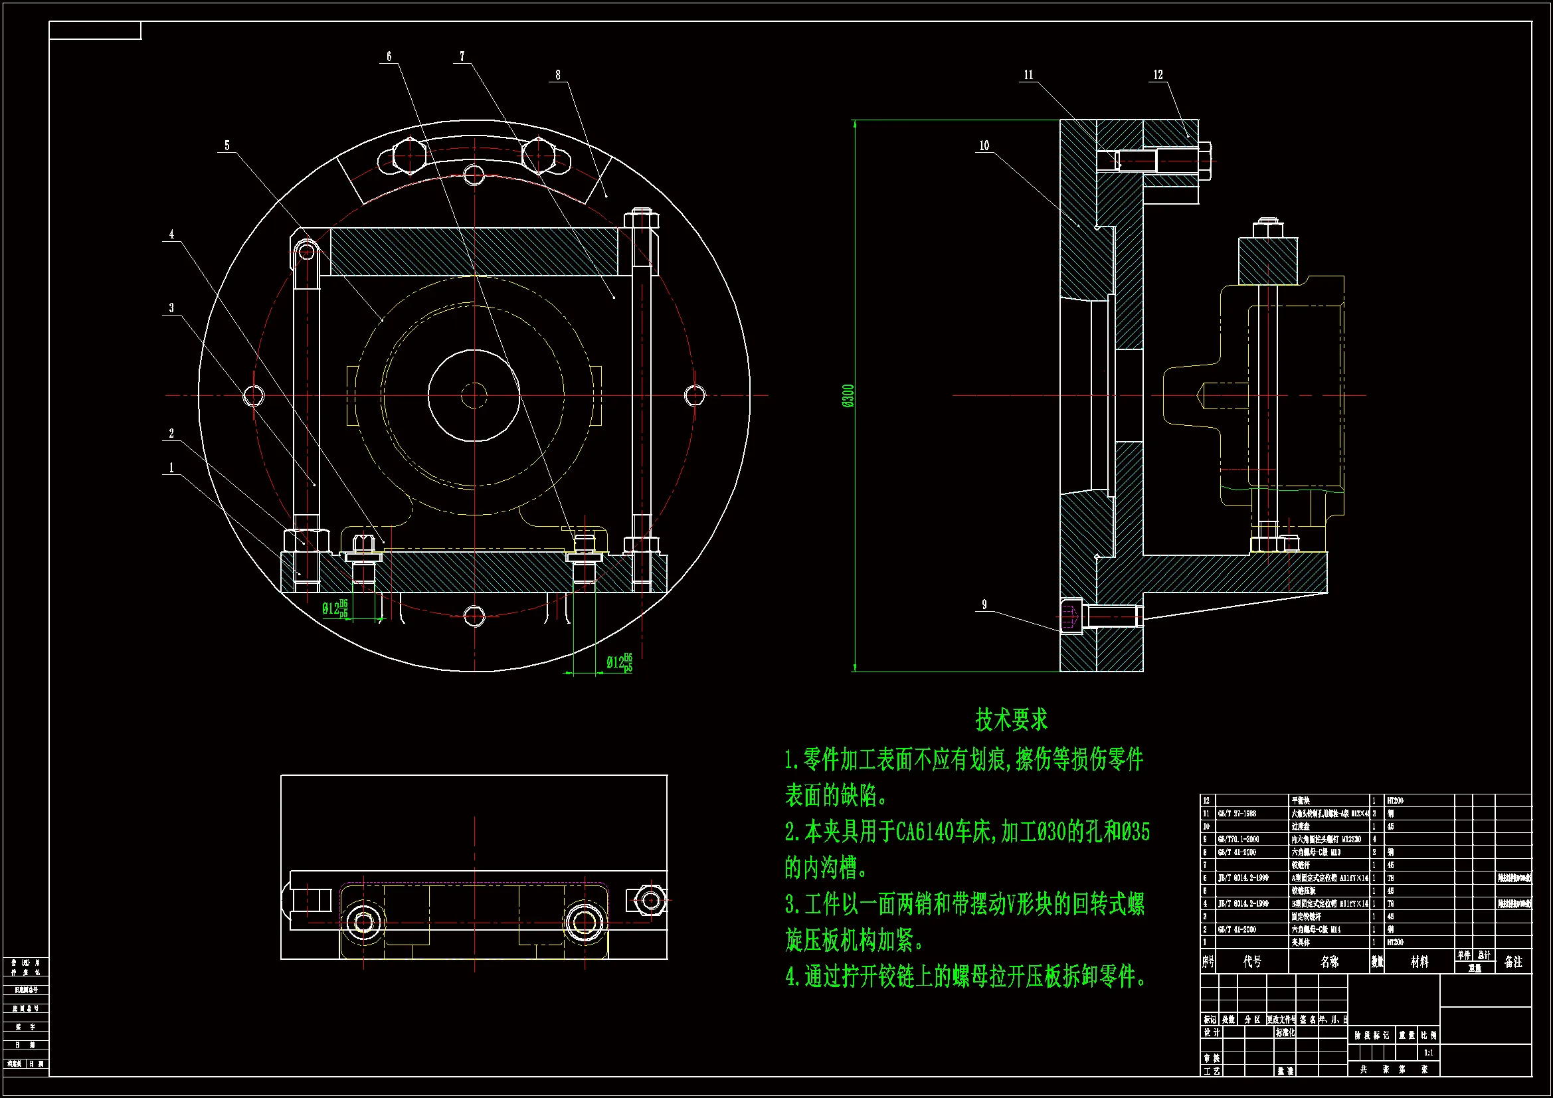The image size is (1553, 1098).
Task: Click the 材料 column header
Action: point(1419,961)
